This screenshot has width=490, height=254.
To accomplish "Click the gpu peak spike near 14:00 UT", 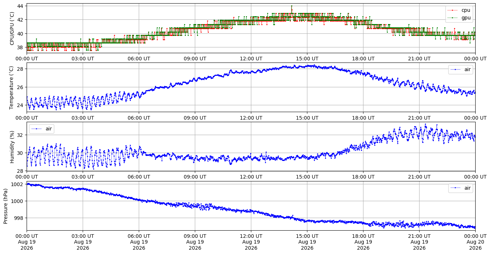I will point(292,6).
